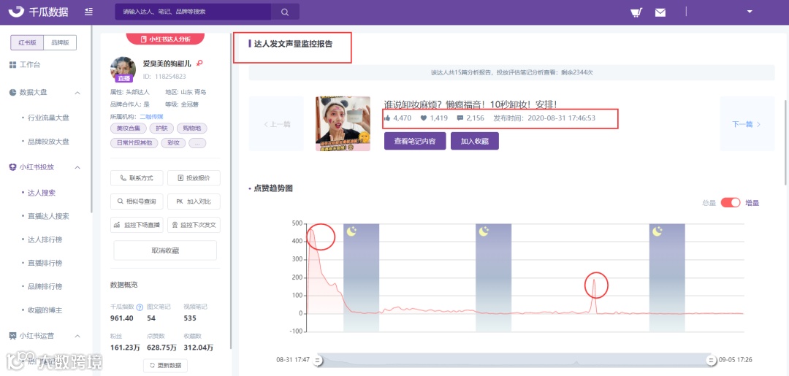Click the 取消收藏 button
The width and height of the screenshot is (789, 376).
coord(166,250)
